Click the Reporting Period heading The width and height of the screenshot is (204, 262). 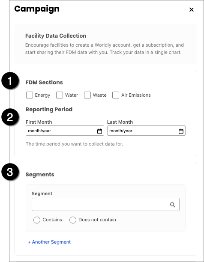(49, 110)
